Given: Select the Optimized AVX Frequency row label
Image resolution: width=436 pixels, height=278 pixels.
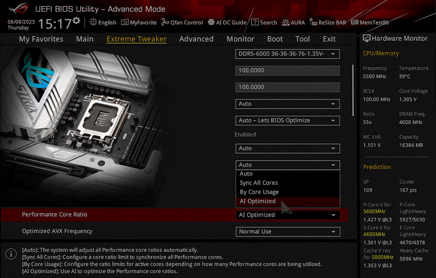Looking at the screenshot, I should 57,231.
